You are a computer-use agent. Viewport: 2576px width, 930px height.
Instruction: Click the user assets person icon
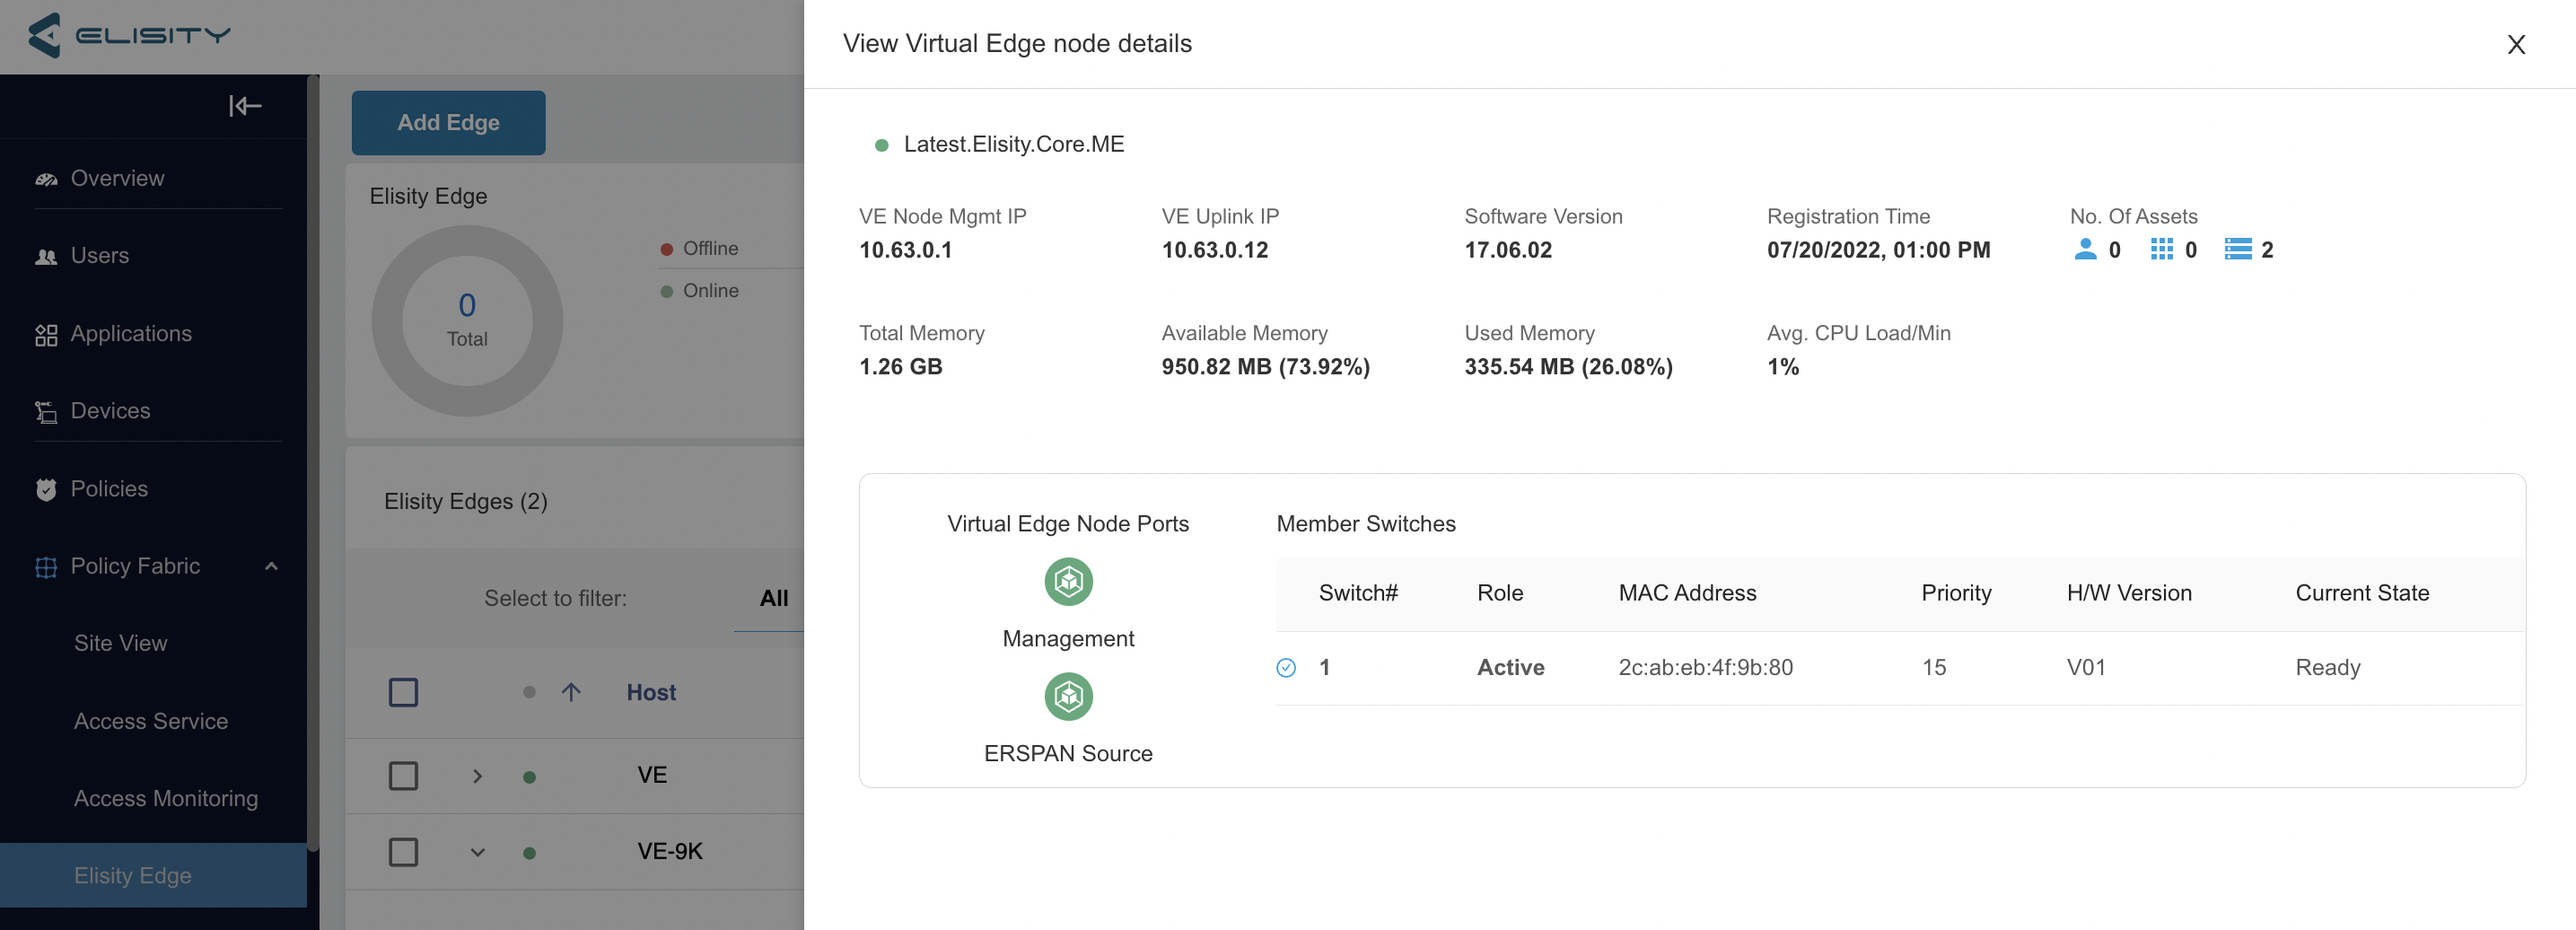(2085, 249)
